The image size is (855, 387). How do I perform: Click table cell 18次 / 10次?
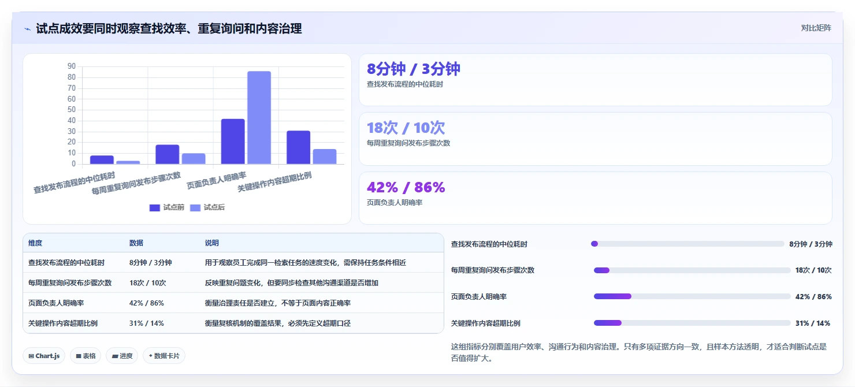coord(148,283)
